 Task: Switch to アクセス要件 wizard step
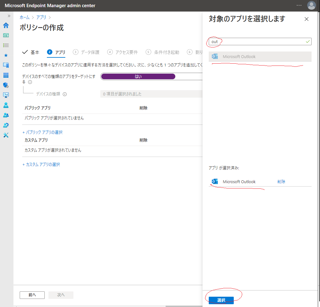point(122,52)
